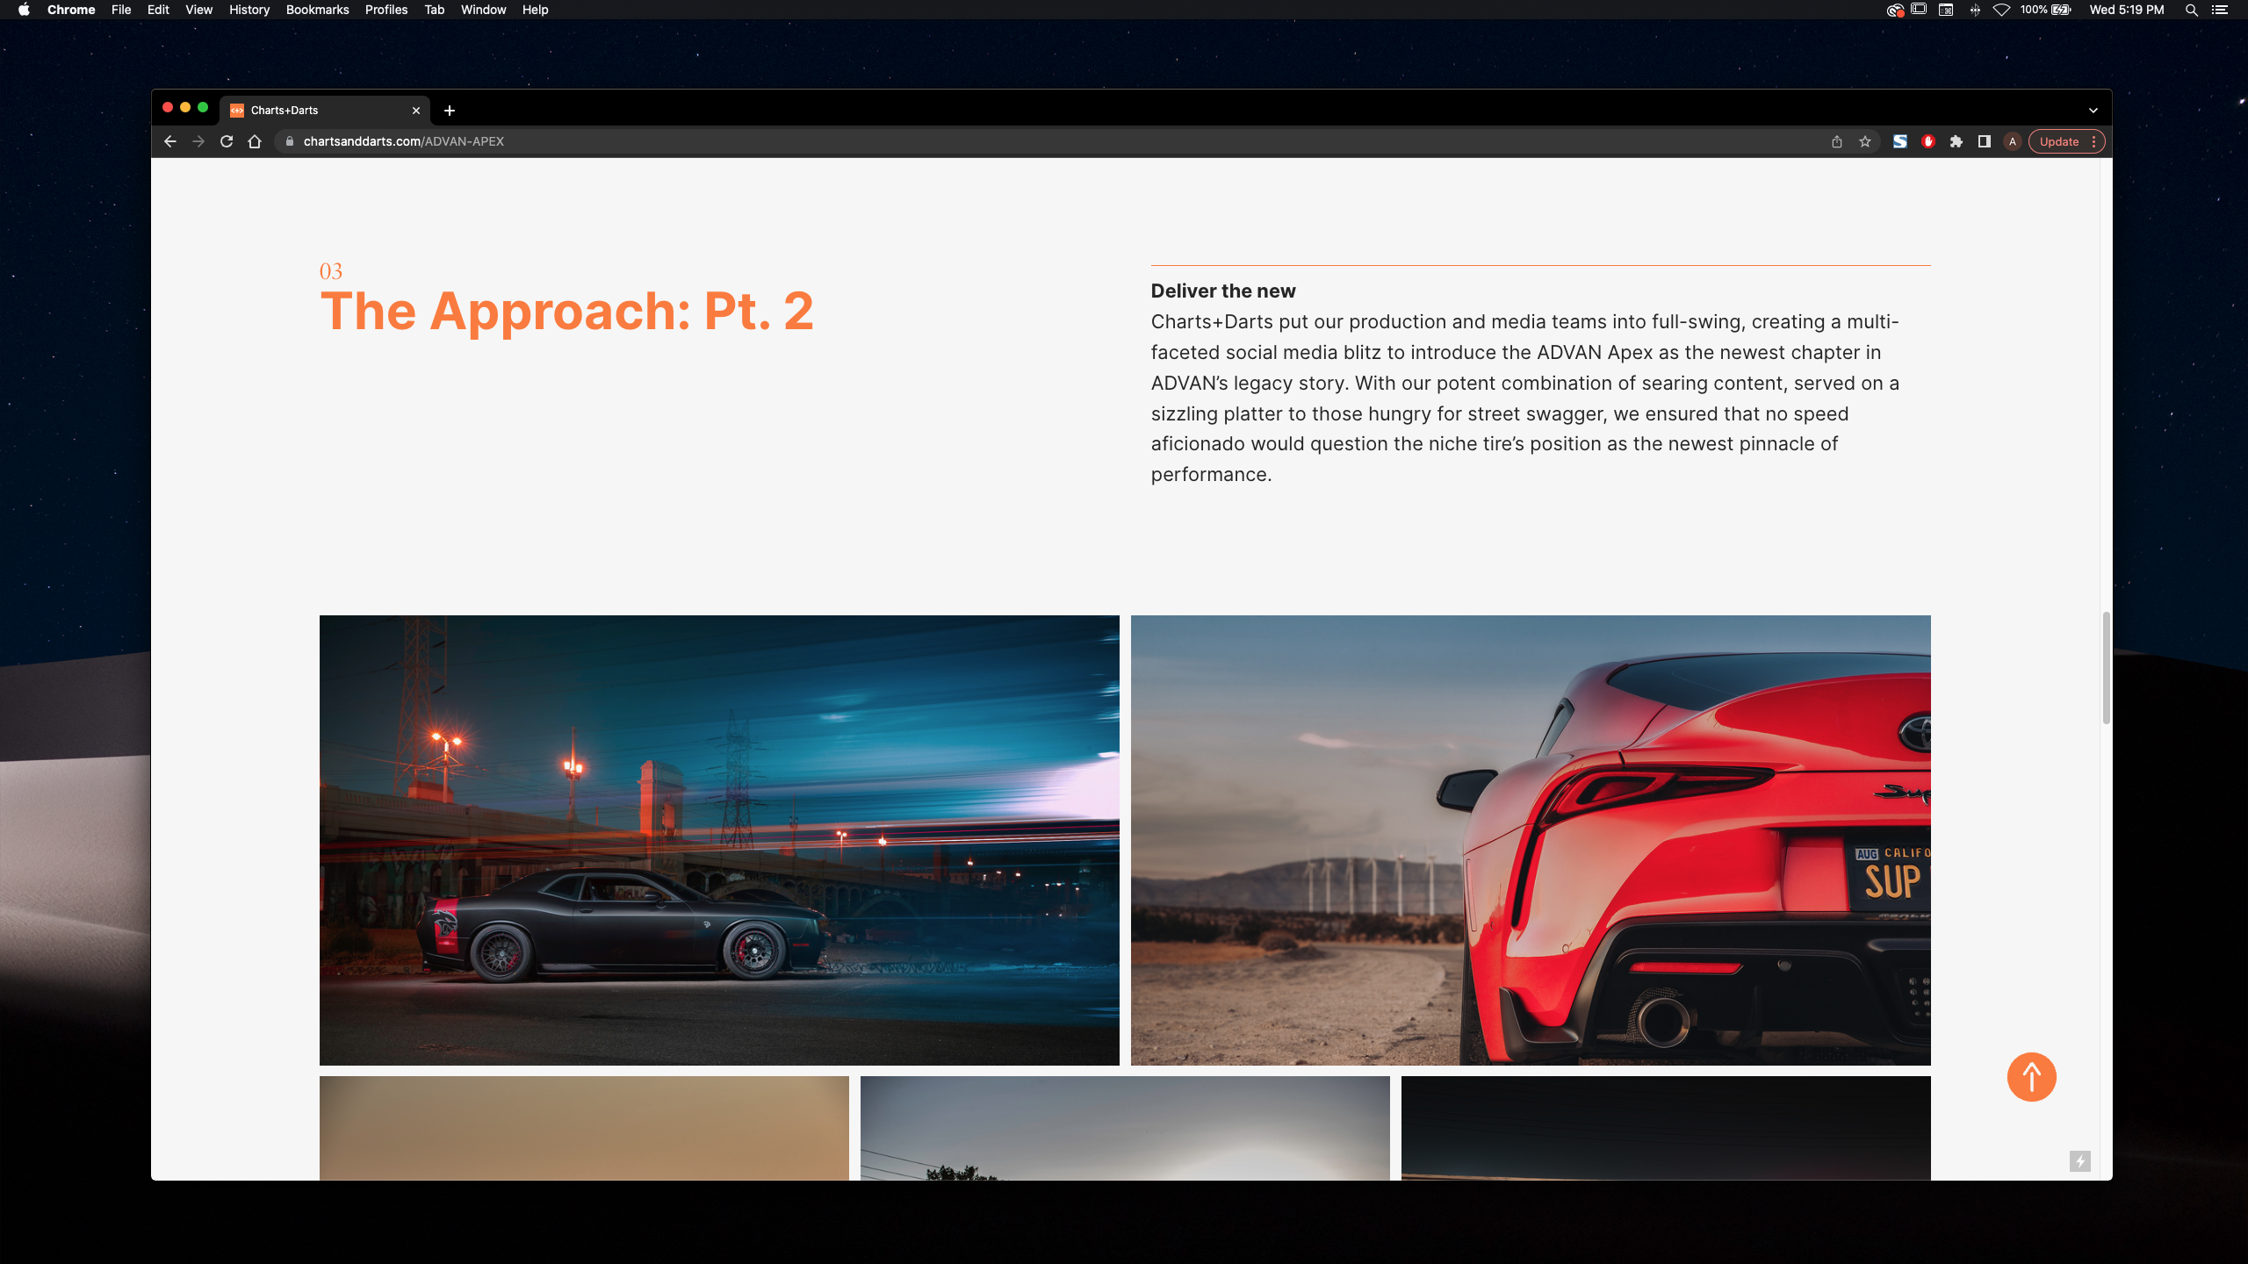The width and height of the screenshot is (2248, 1264).
Task: Open the Bluetooth status menu
Action: (1975, 10)
